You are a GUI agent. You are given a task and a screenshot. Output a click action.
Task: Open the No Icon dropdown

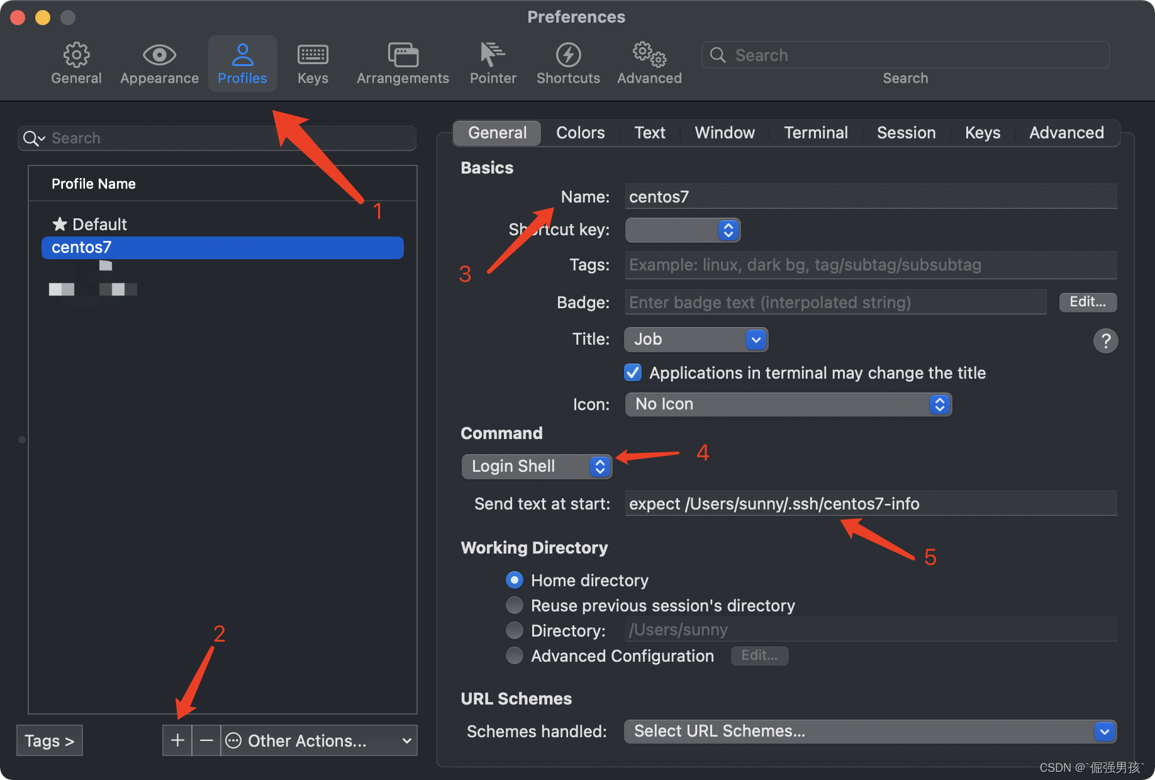click(788, 404)
